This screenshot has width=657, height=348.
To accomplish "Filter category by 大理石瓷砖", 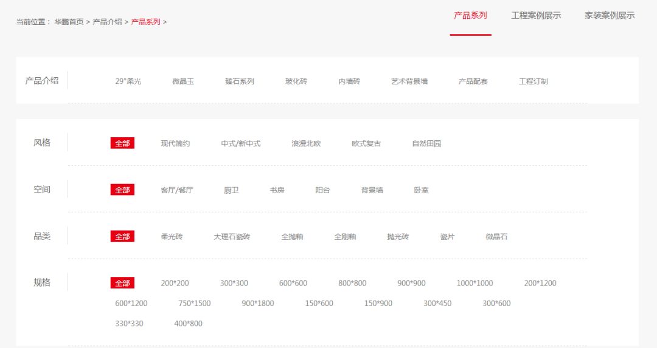I will (x=232, y=237).
